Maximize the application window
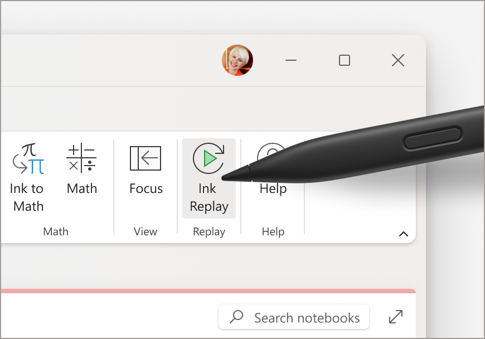The image size is (485, 339). (345, 60)
